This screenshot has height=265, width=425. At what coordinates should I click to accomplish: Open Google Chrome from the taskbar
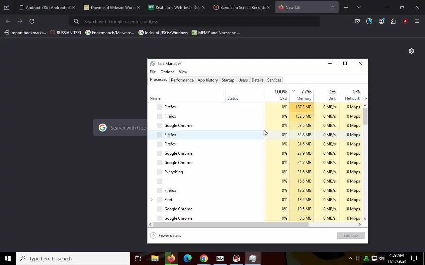click(204, 258)
